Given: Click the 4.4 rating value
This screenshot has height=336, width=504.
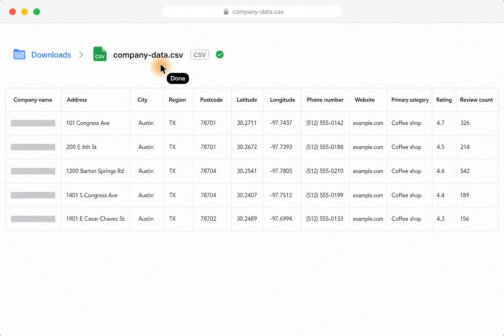Looking at the screenshot, I should pos(440,195).
